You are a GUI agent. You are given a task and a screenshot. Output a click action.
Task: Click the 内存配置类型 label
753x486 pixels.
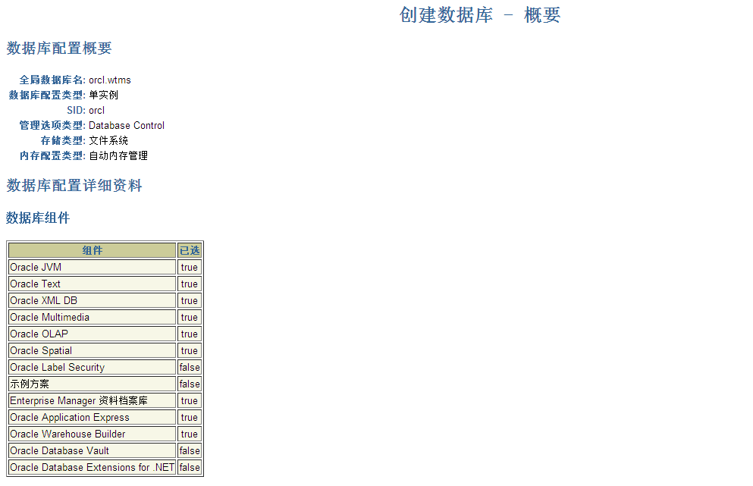pos(52,156)
